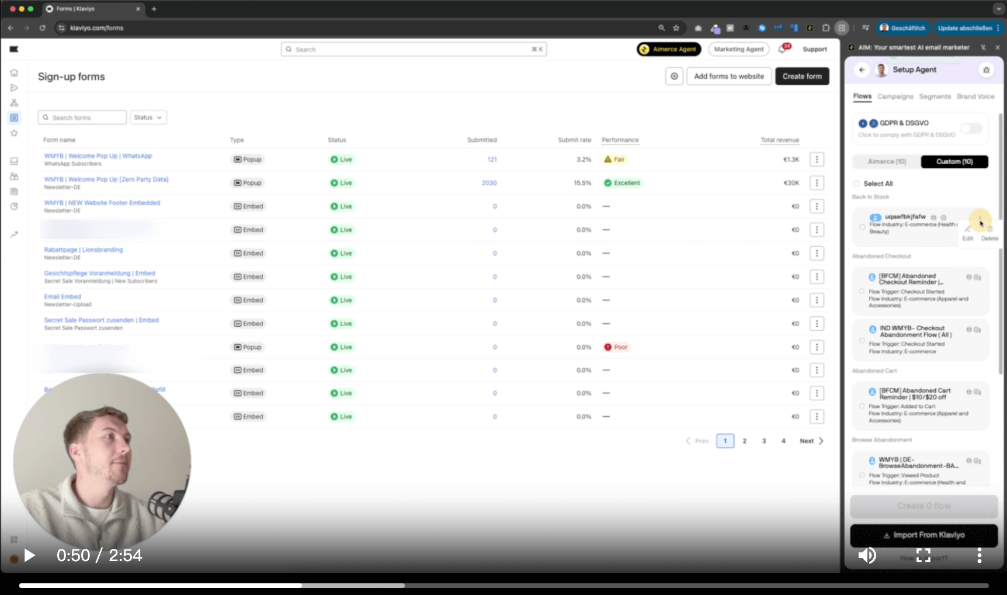Click the browser bookmark star icon
1007x595 pixels.
click(x=676, y=28)
